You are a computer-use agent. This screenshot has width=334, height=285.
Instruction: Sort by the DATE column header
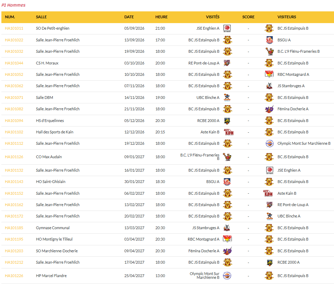pyautogui.click(x=129, y=17)
